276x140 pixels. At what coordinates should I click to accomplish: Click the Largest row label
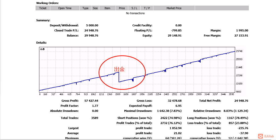coord(74,128)
